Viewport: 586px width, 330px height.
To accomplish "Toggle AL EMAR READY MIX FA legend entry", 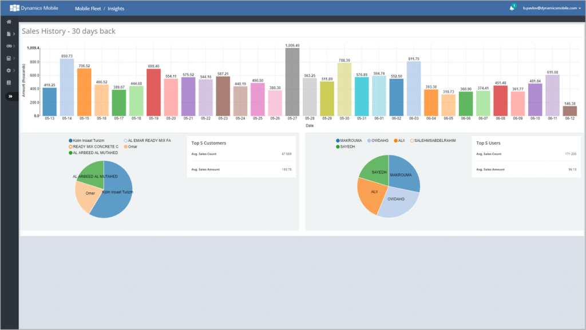I will click(147, 141).
